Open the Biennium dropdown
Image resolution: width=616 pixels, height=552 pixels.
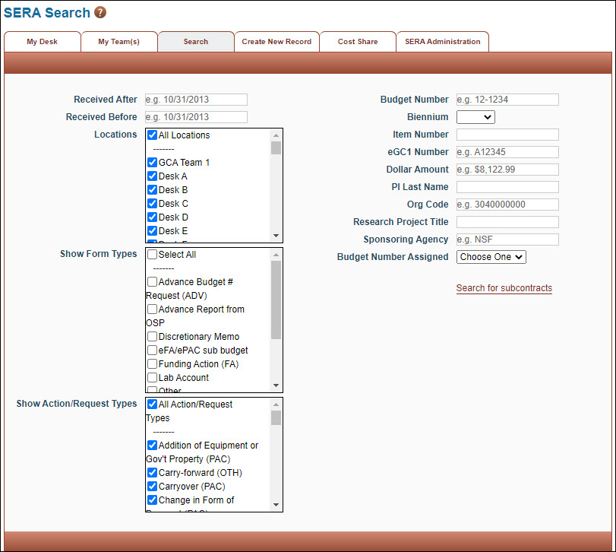coord(475,117)
